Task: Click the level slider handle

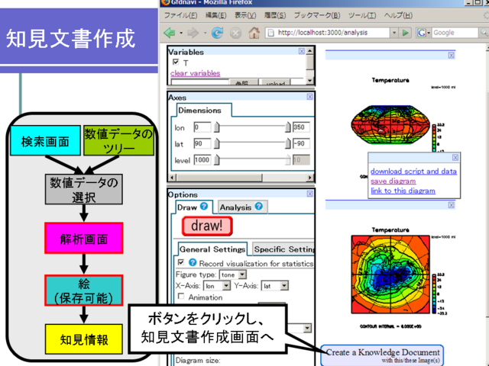Action: click(217, 160)
